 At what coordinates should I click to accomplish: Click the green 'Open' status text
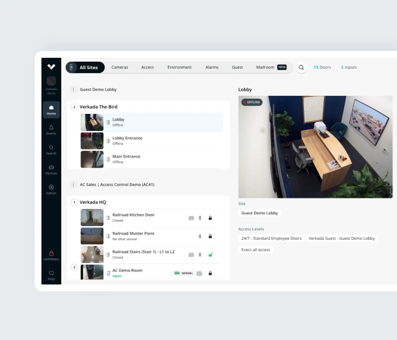coord(117,277)
